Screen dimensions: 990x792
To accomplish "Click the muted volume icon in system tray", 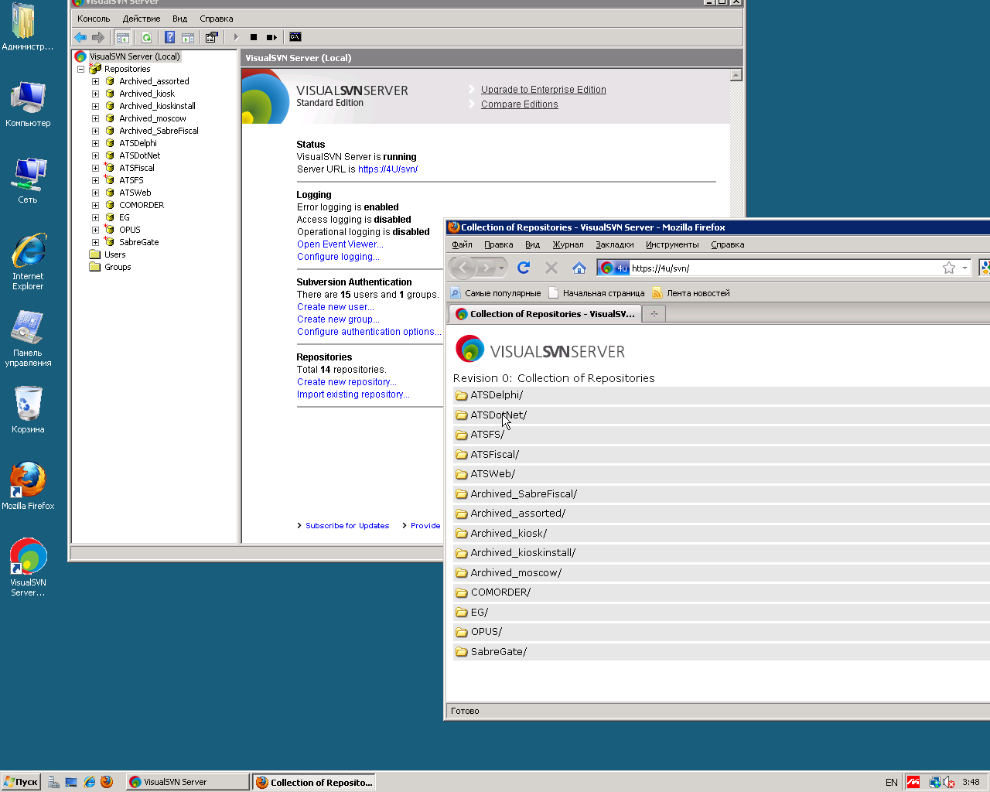I will (x=949, y=782).
